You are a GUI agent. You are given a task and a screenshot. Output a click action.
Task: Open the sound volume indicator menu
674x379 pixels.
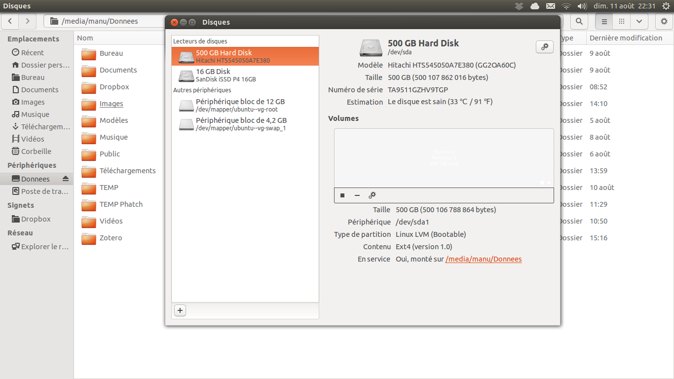point(582,6)
